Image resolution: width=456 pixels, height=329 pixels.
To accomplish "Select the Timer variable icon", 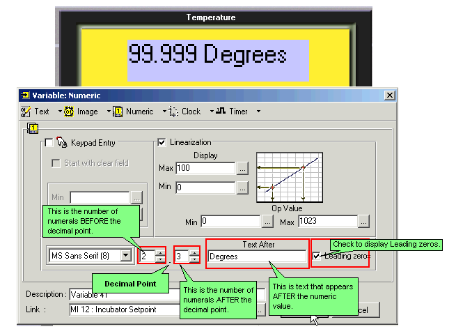I will [221, 112].
